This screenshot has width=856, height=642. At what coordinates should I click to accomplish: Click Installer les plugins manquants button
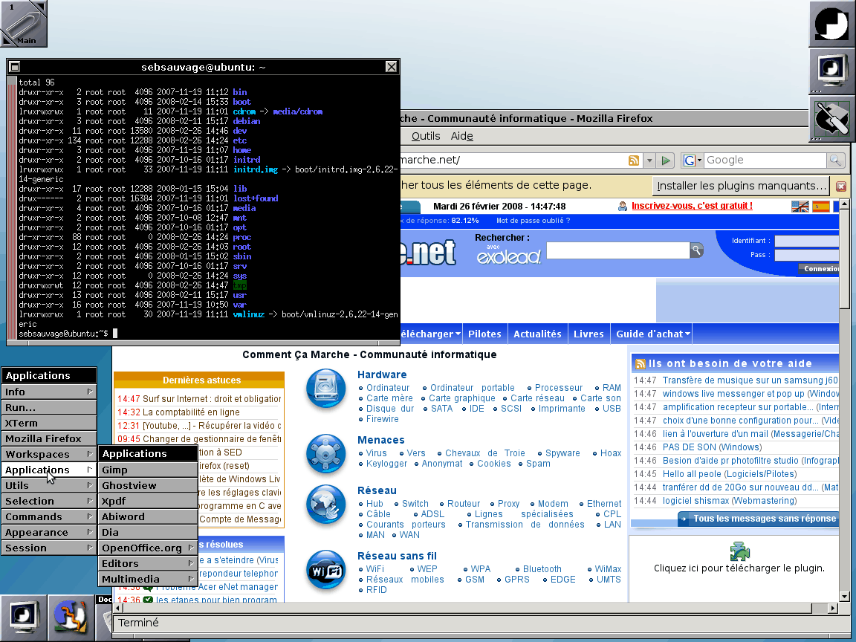[x=742, y=187]
